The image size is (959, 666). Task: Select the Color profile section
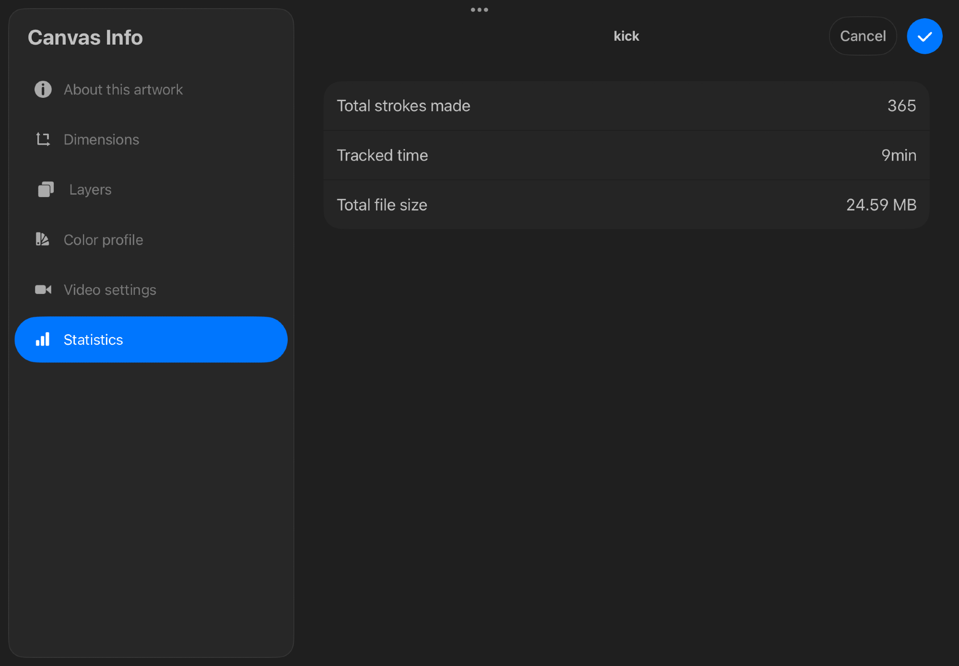point(103,240)
